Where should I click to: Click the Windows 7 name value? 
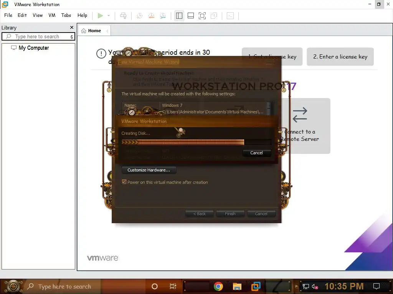172,105
